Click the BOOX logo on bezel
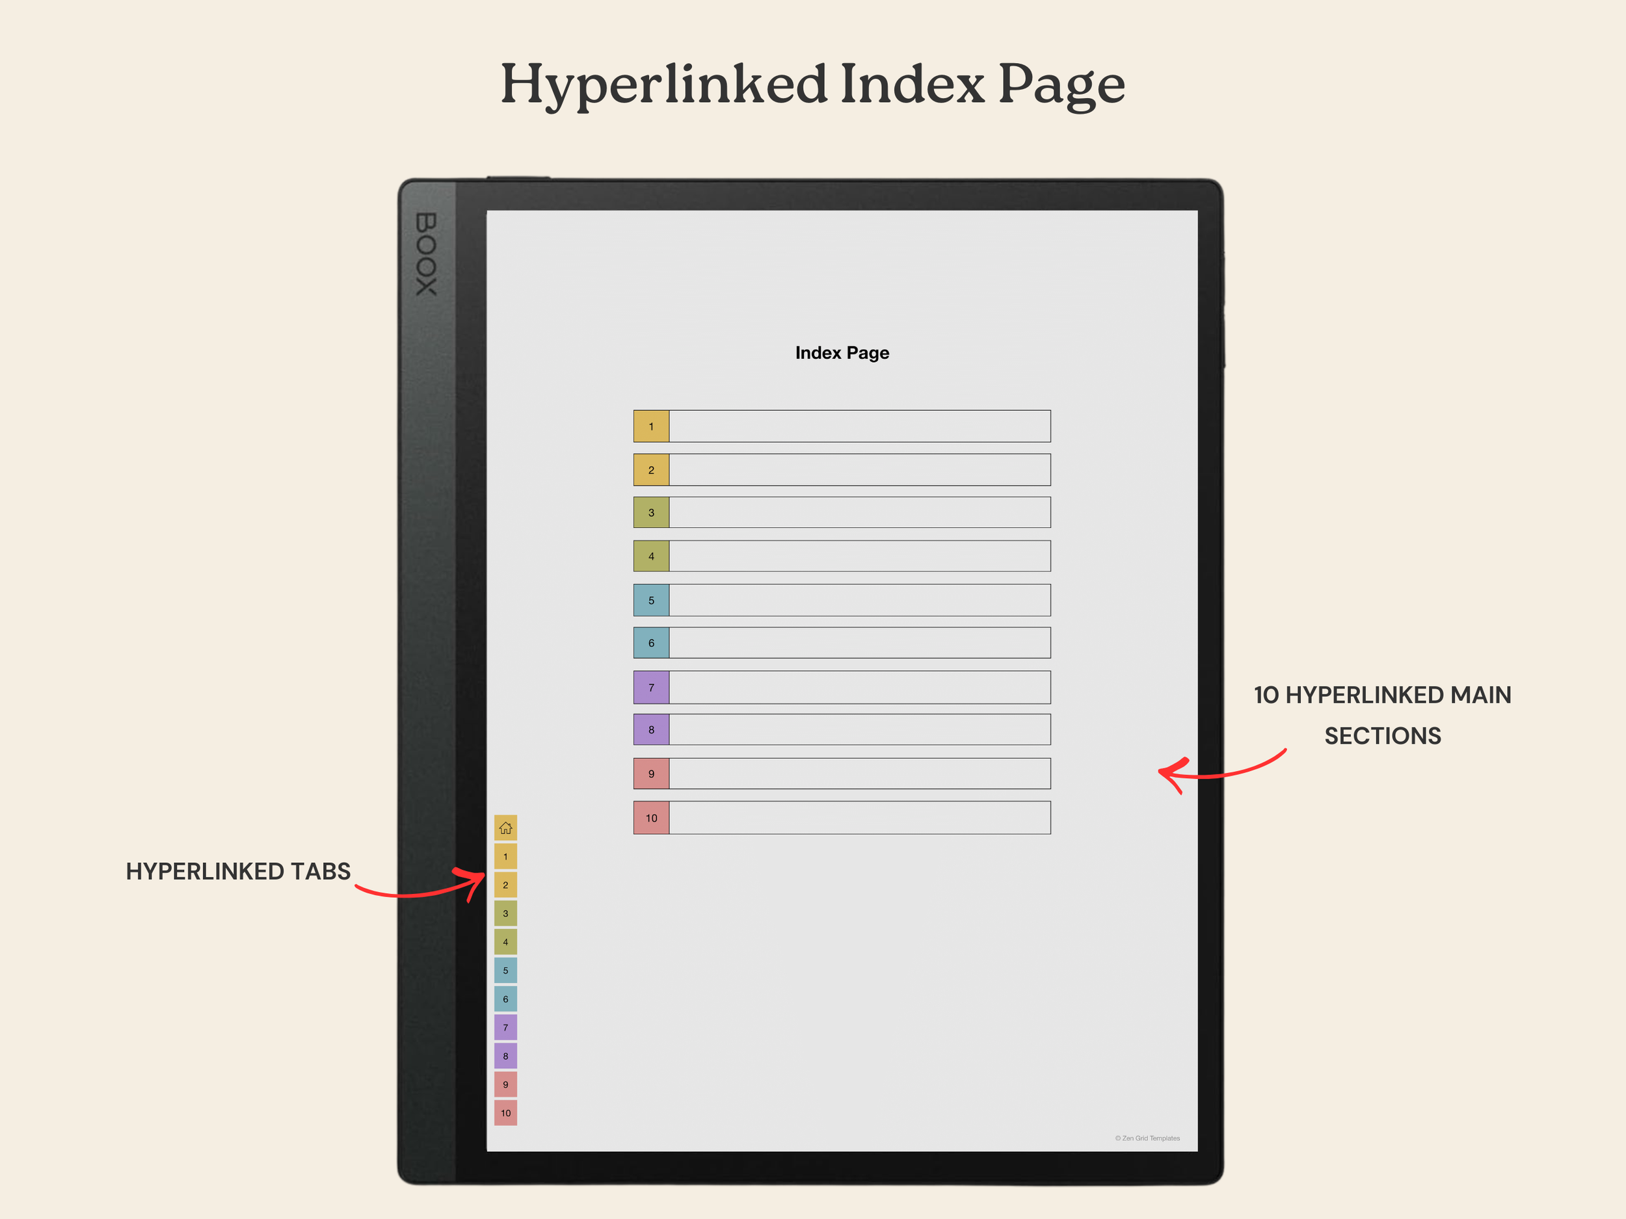Viewport: 1626px width, 1219px height. (x=427, y=254)
